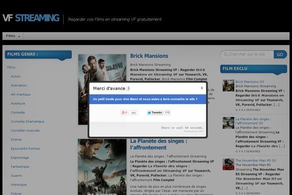The height and width of the screenshot is (195, 292).
Task: Focus the Chercher sur le site field
Action: (x=247, y=54)
